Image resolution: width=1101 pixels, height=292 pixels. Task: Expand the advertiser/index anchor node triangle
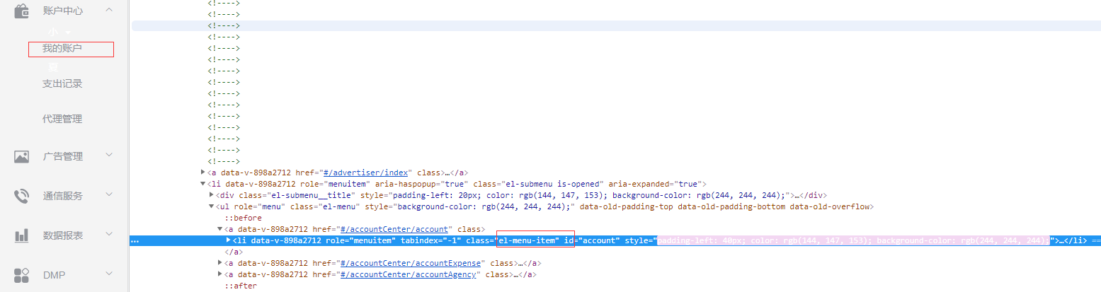(x=203, y=173)
